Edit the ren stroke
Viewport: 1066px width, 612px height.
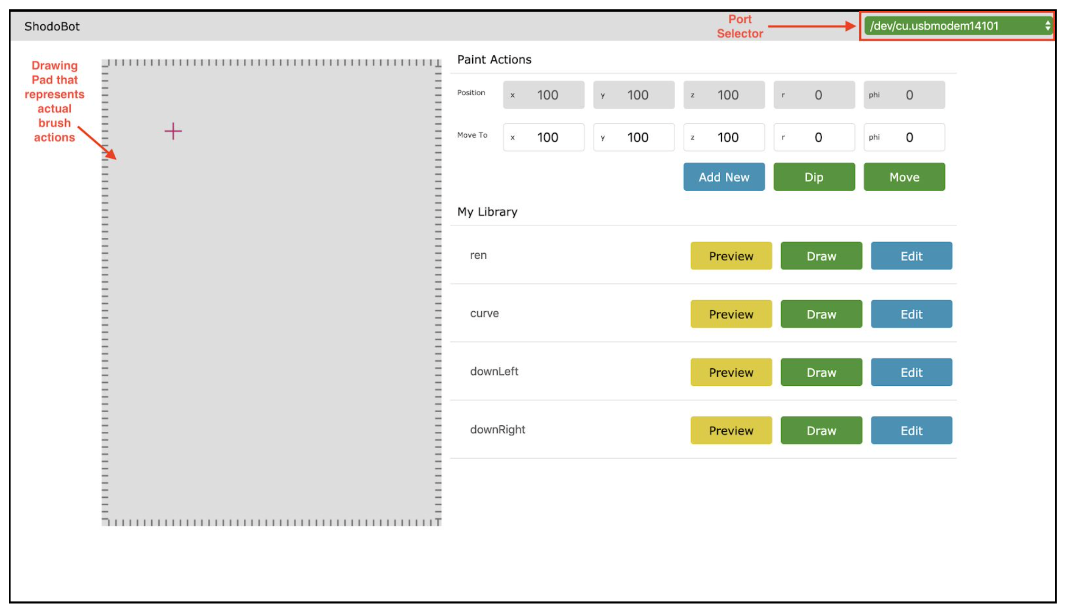point(911,256)
